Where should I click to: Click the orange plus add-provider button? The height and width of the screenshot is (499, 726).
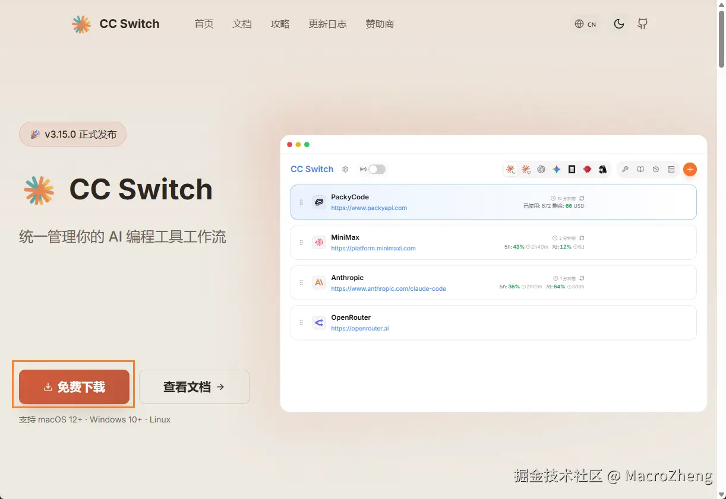pyautogui.click(x=690, y=169)
